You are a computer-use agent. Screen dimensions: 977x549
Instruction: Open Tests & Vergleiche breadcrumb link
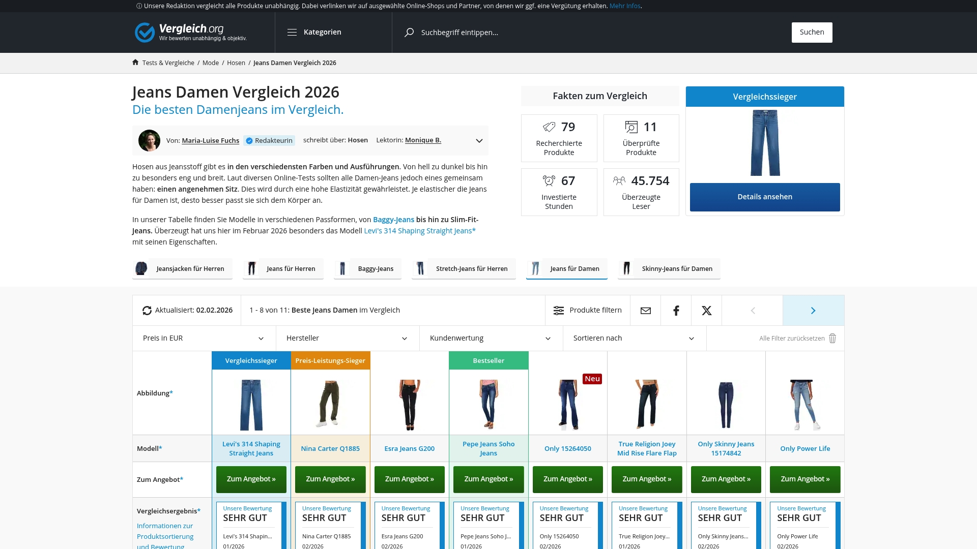click(168, 63)
